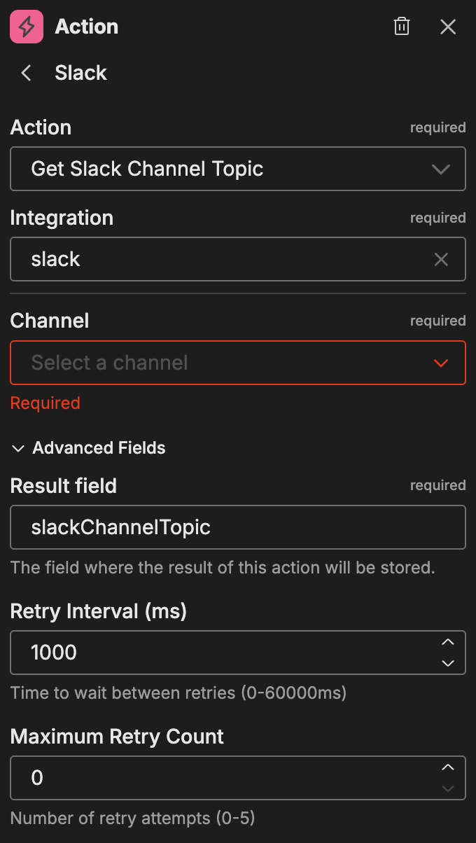
Task: Clear the slack integration with the X
Action: (441, 259)
